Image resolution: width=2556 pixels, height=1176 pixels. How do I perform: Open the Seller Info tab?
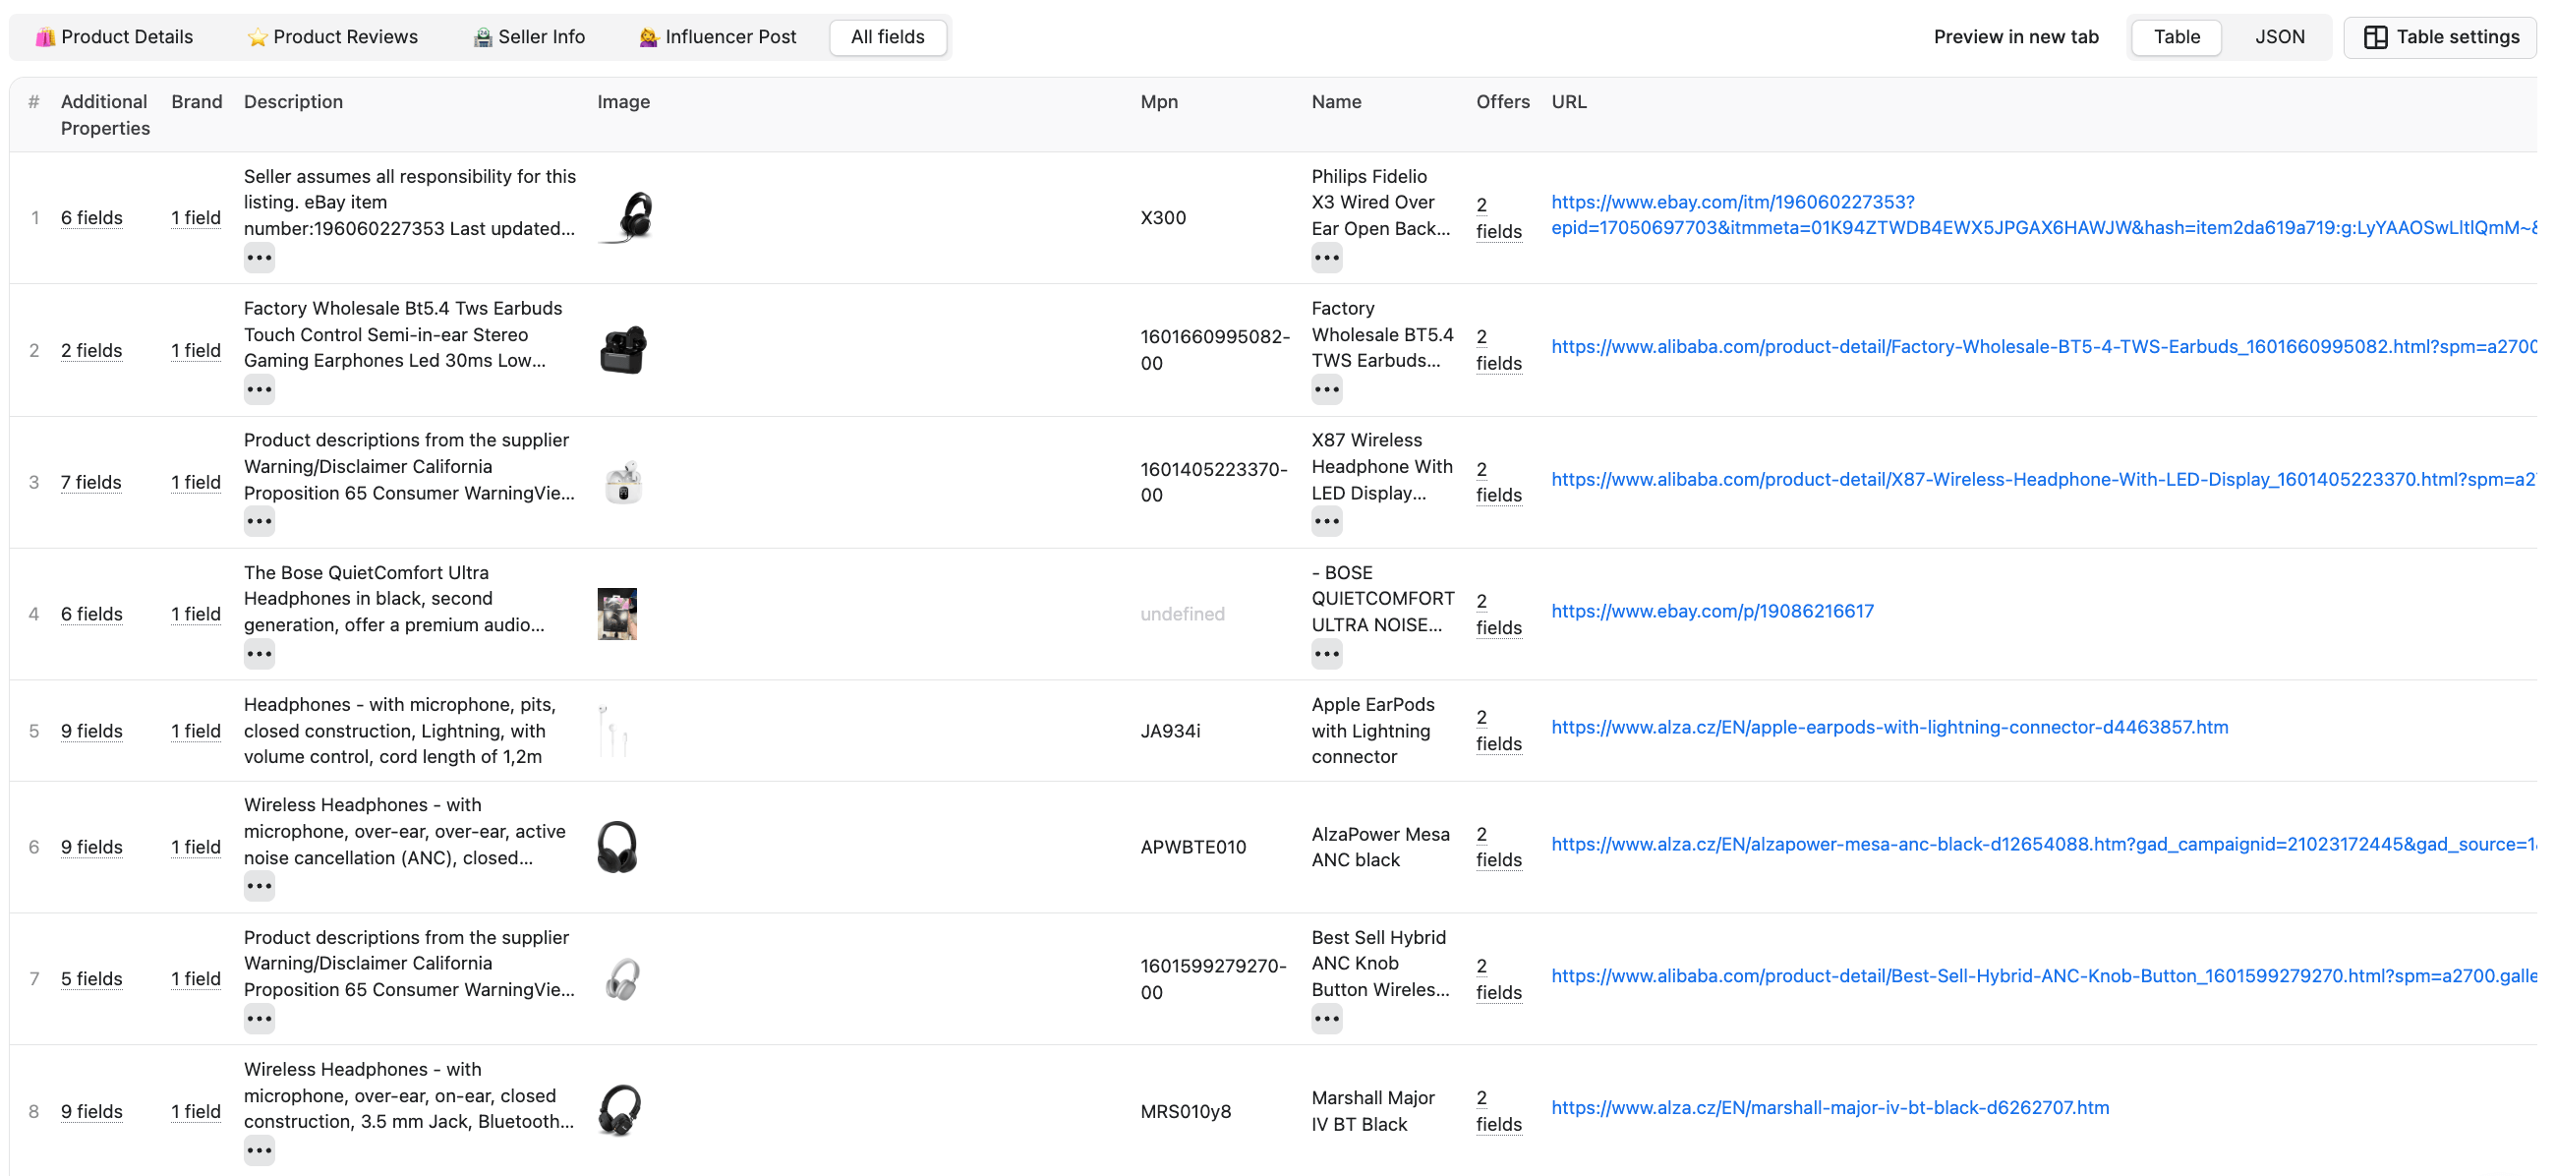[x=529, y=36]
